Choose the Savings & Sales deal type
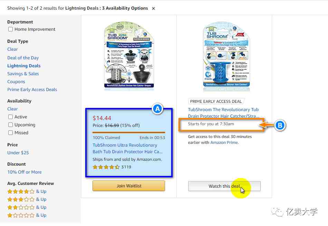328x226 pixels. pos(23,73)
